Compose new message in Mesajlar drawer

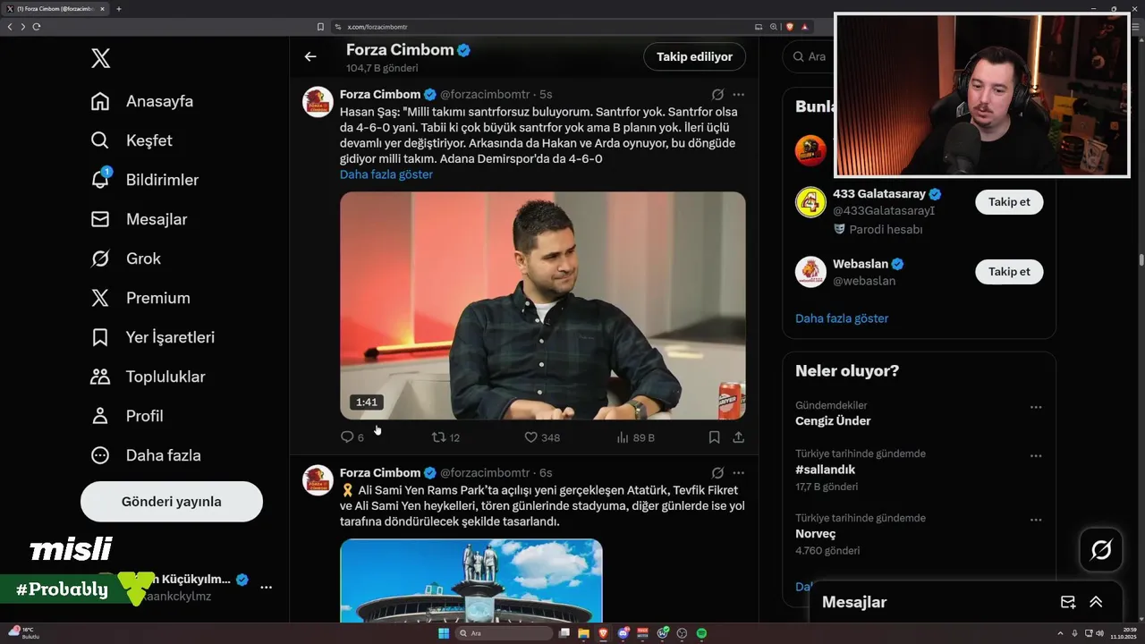pyautogui.click(x=1068, y=602)
